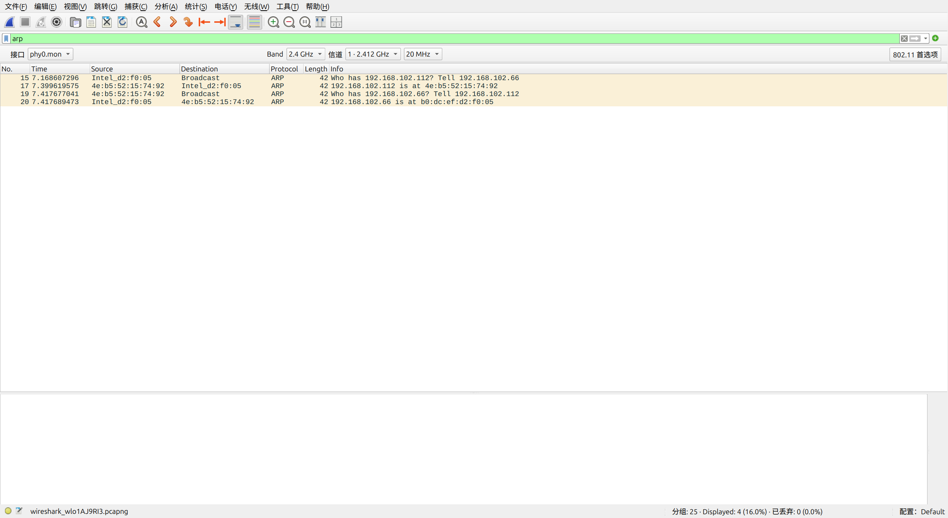948x518 pixels.
Task: Zoom in on packet text
Action: tap(273, 22)
